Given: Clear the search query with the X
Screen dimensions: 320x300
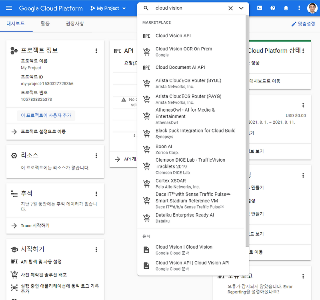Looking at the screenshot, I should coord(230,7).
